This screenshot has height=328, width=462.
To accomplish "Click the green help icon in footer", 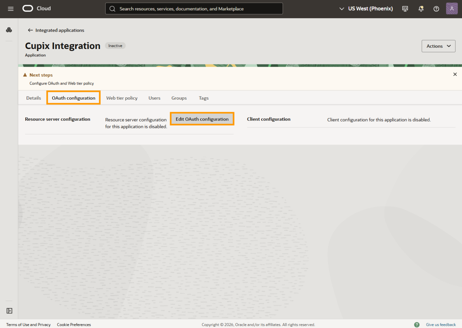I will click(417, 324).
